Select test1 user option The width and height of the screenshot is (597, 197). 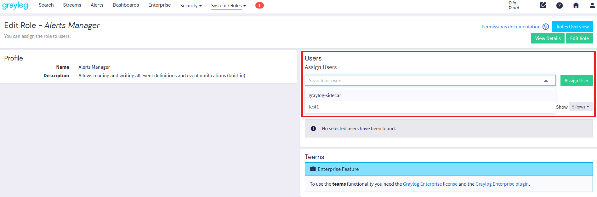[x=314, y=107]
